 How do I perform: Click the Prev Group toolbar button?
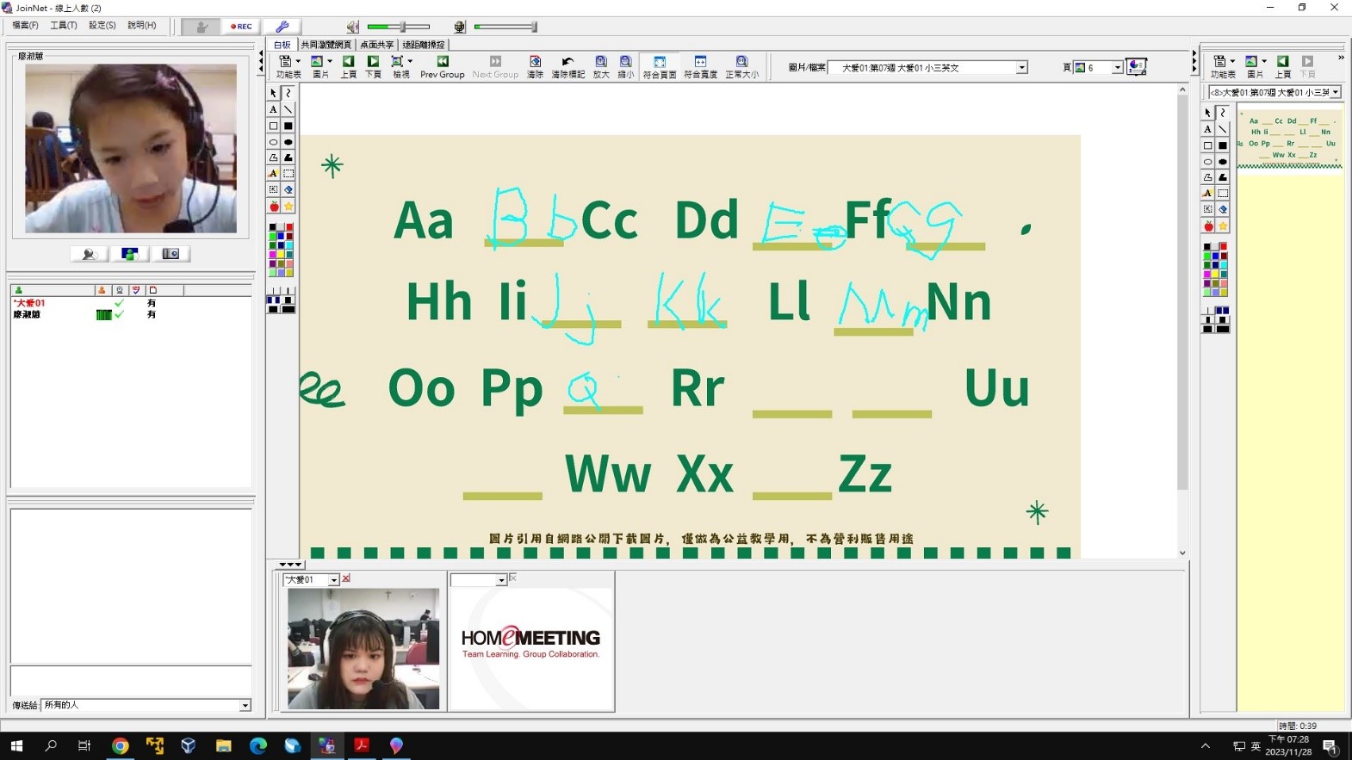tap(442, 66)
